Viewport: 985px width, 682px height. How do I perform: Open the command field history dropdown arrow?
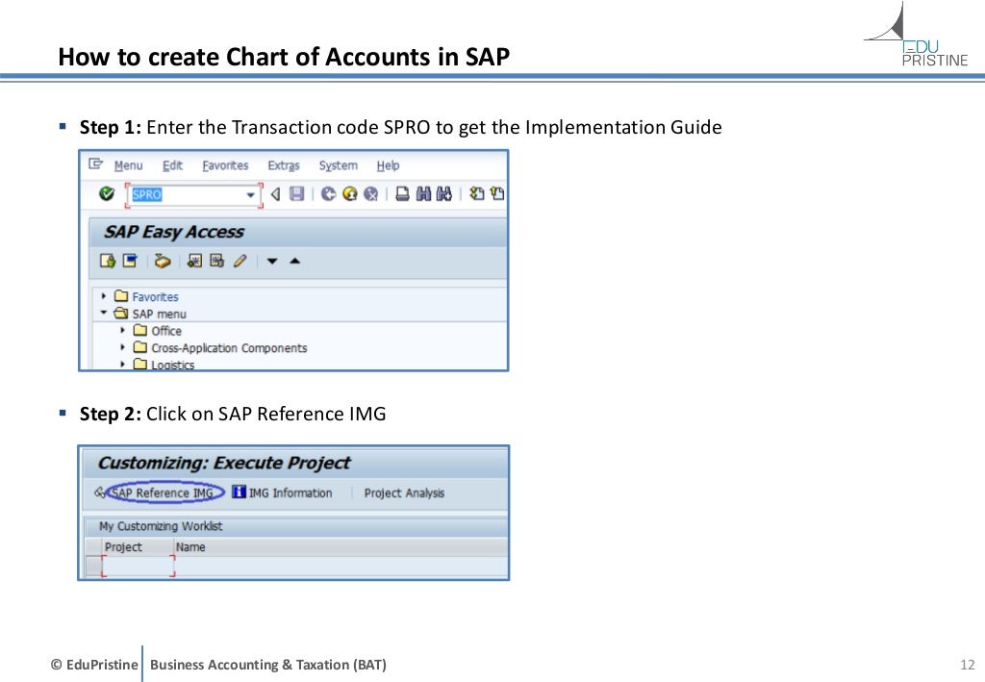pyautogui.click(x=251, y=194)
